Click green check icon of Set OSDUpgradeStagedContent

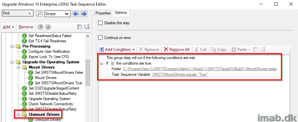coord(24,88)
